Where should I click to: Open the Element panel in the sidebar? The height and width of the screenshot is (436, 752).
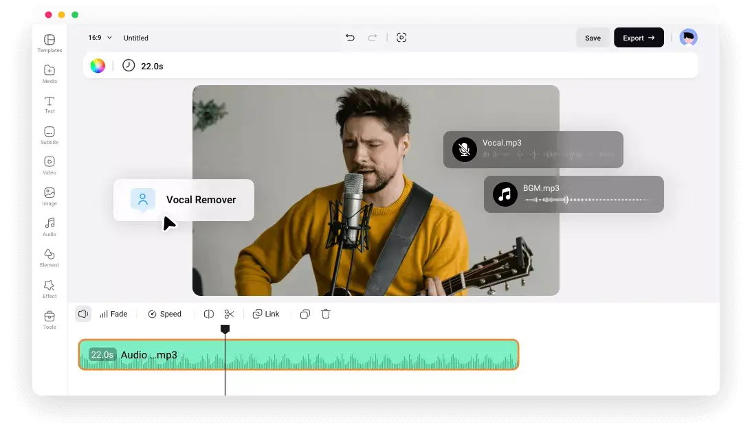(49, 258)
